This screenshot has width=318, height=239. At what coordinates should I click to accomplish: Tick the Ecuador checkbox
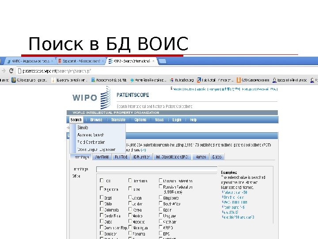pos(102,233)
